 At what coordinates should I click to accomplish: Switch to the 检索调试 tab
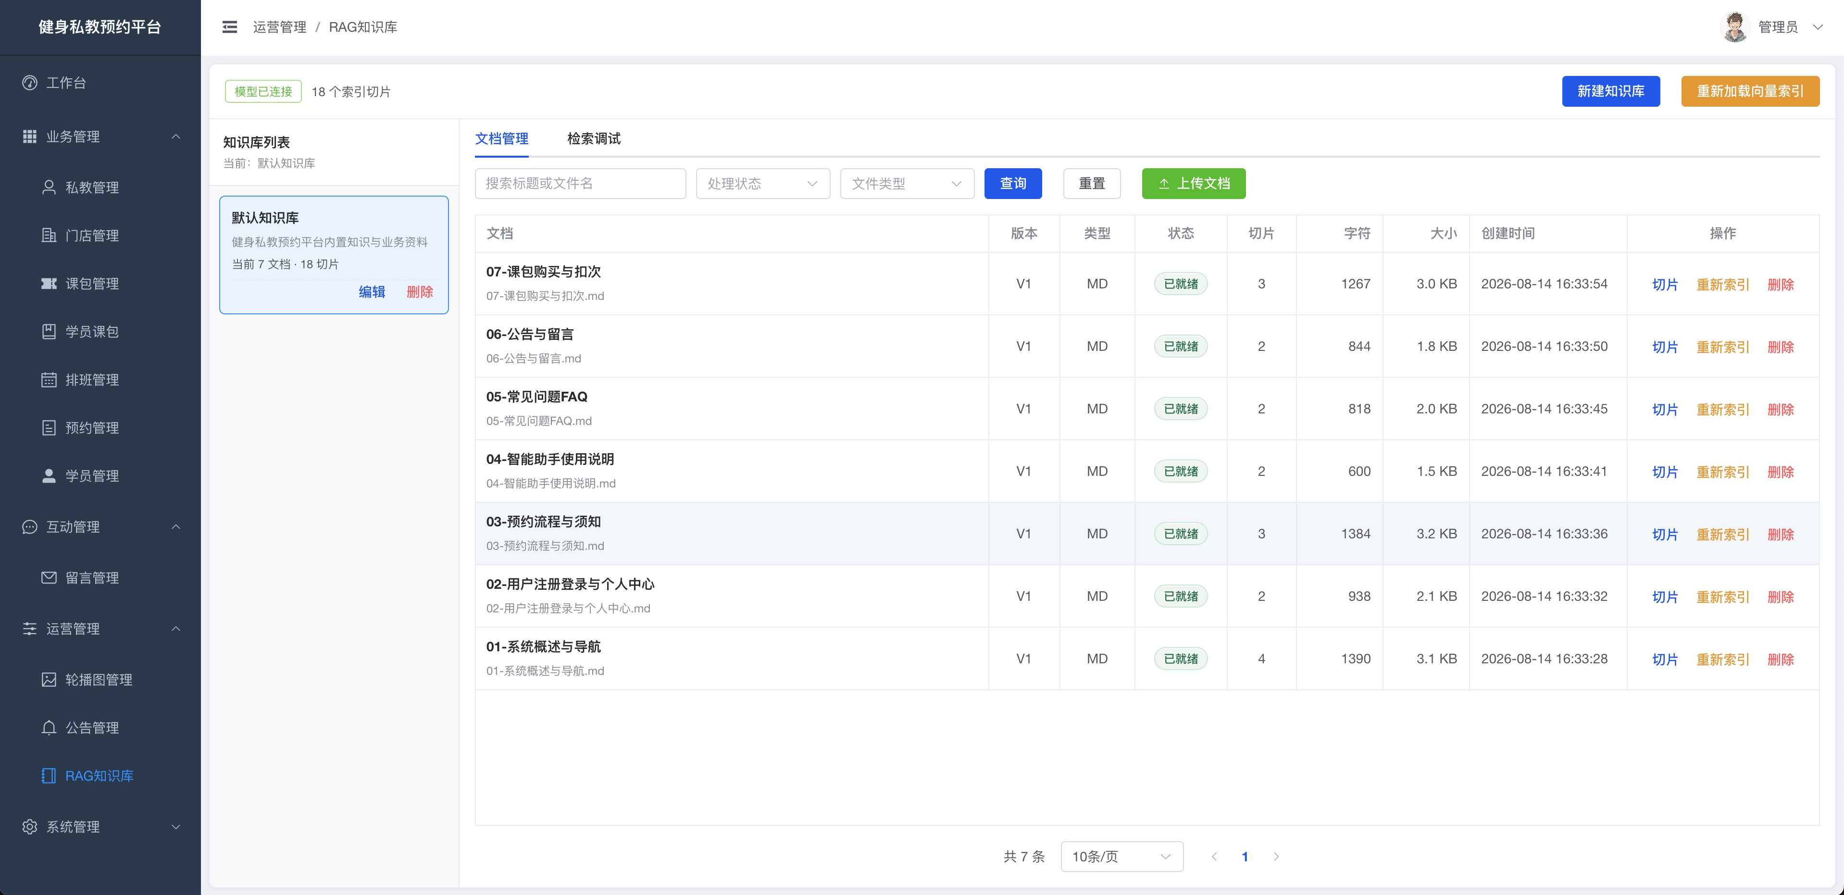coord(594,139)
